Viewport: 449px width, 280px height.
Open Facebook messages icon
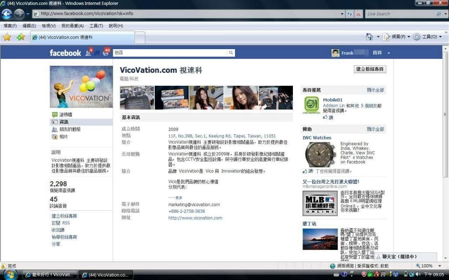pos(97,53)
